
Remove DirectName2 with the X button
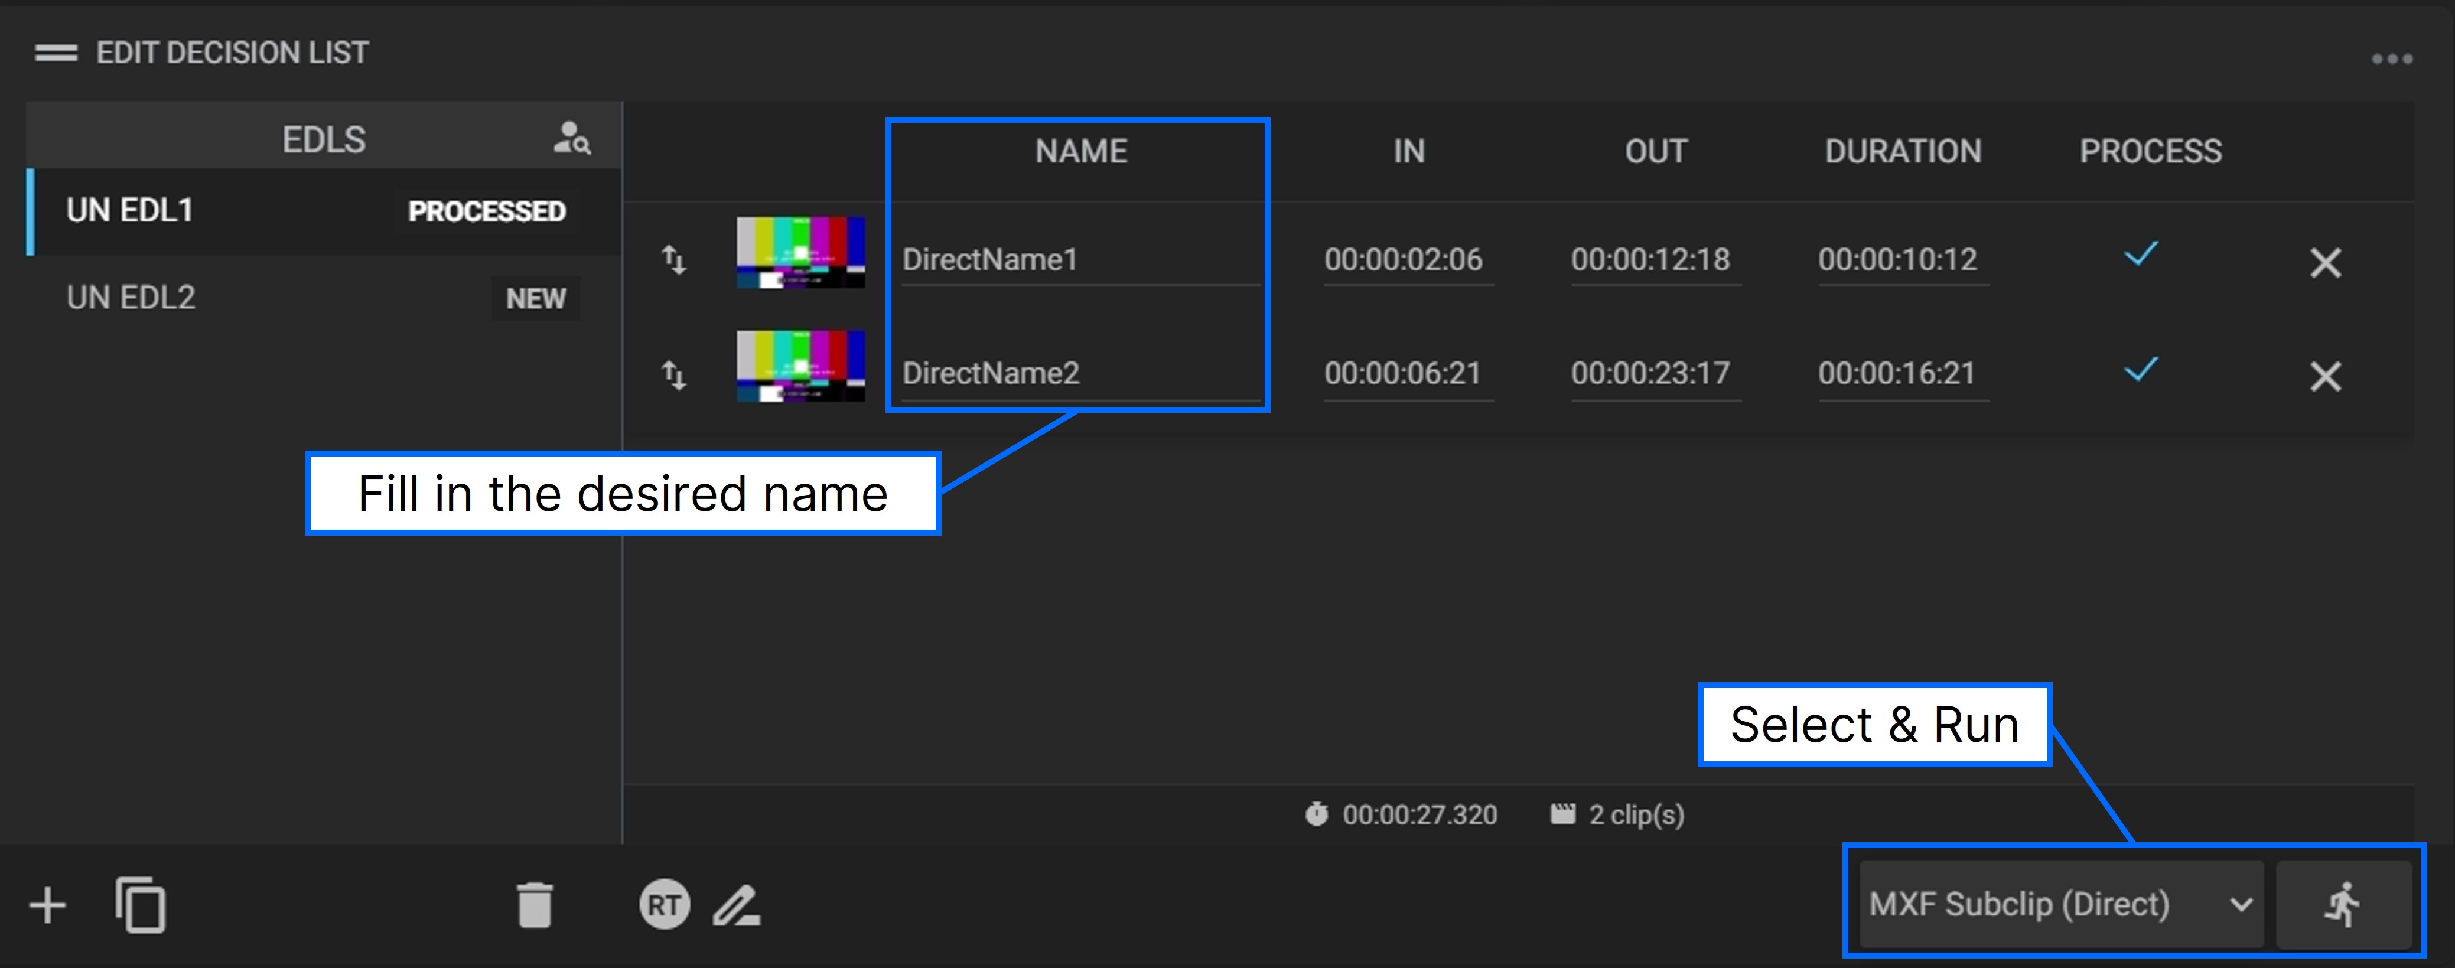click(x=2326, y=377)
